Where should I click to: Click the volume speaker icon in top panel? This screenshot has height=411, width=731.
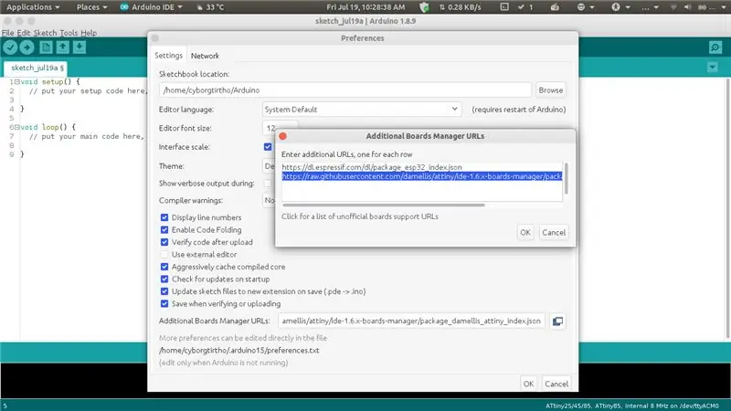688,7
